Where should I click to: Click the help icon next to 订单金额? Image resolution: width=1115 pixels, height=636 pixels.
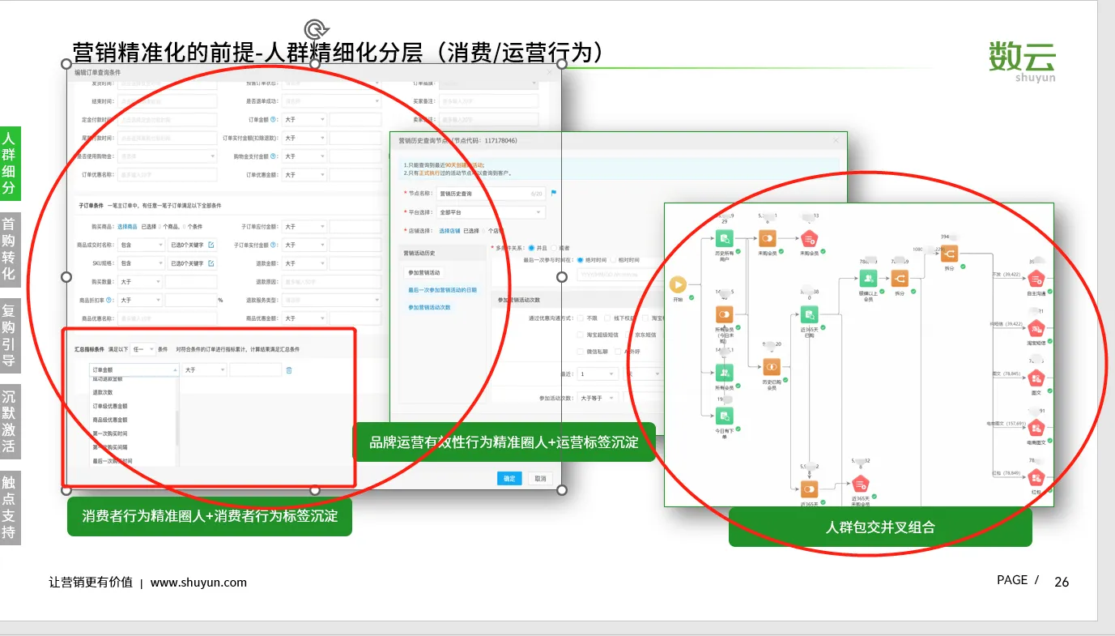pyautogui.click(x=273, y=119)
